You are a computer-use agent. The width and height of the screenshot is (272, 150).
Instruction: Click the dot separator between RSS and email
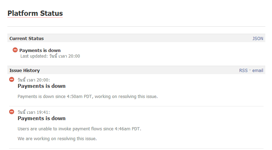coord(250,70)
